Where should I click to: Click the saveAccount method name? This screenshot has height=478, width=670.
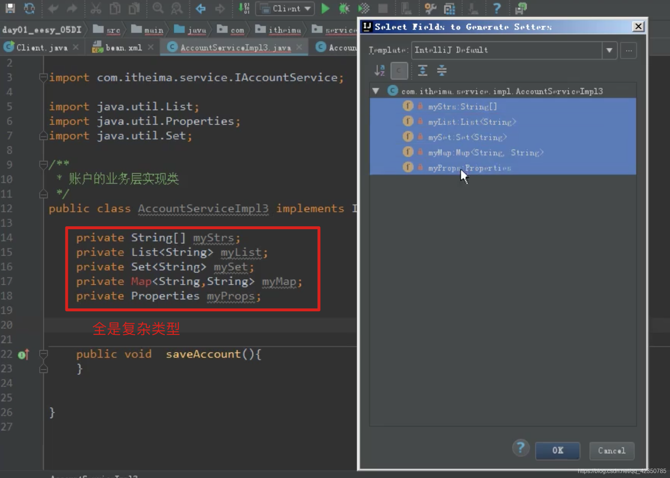[x=203, y=354]
